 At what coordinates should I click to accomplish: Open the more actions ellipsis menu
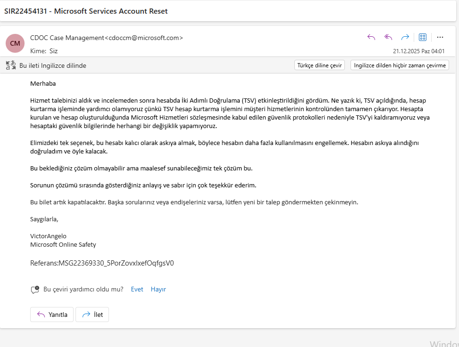point(440,37)
